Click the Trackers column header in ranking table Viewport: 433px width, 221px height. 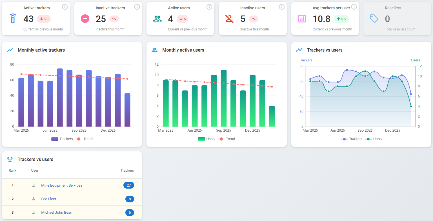point(127,171)
